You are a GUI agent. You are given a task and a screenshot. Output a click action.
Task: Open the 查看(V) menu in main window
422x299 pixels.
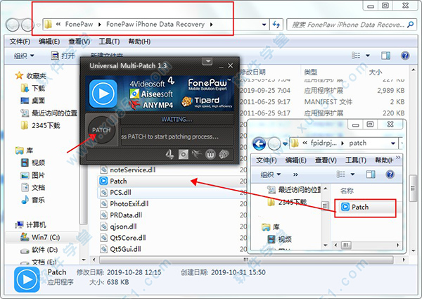[x=79, y=42]
